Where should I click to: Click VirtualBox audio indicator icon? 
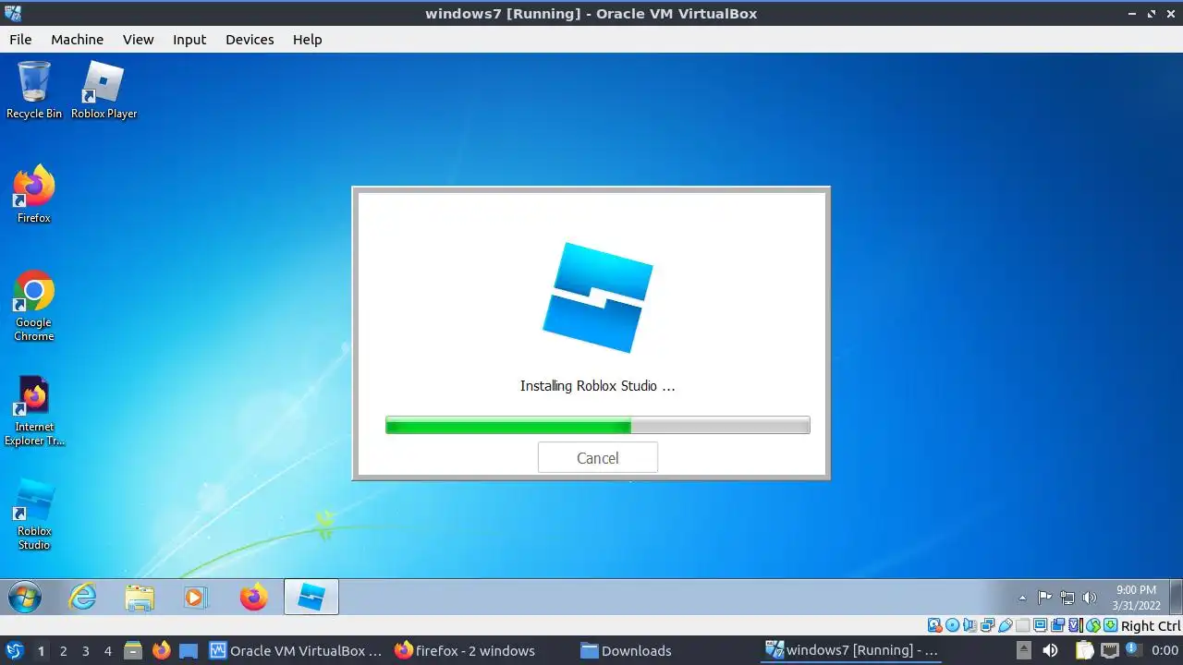pos(970,625)
